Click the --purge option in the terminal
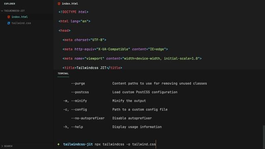 pos(78,84)
